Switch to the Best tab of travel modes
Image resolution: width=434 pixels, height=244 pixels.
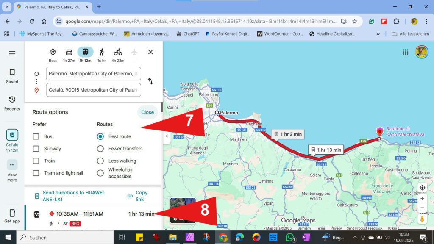53,53
